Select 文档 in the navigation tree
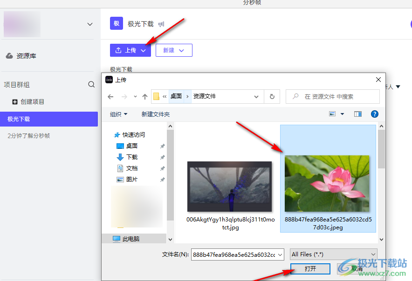 click(127, 168)
